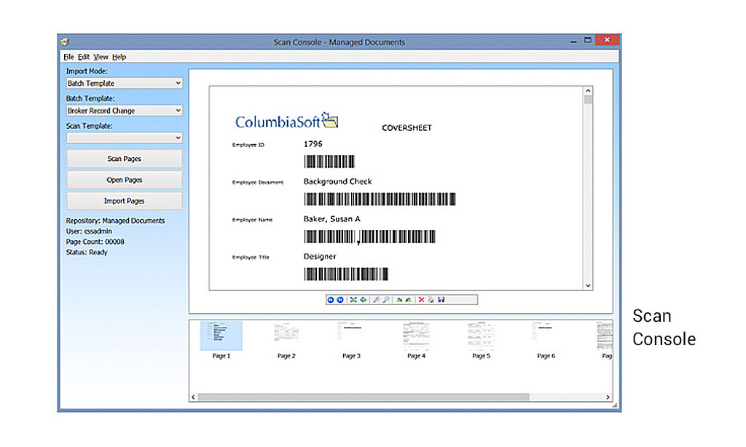
Task: Open the View menu
Action: coord(101,57)
